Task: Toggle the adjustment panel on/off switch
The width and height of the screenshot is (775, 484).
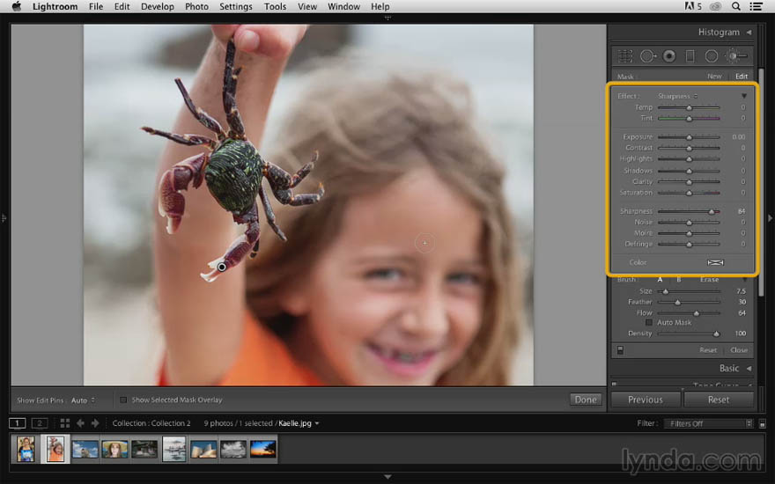Action: 620,350
